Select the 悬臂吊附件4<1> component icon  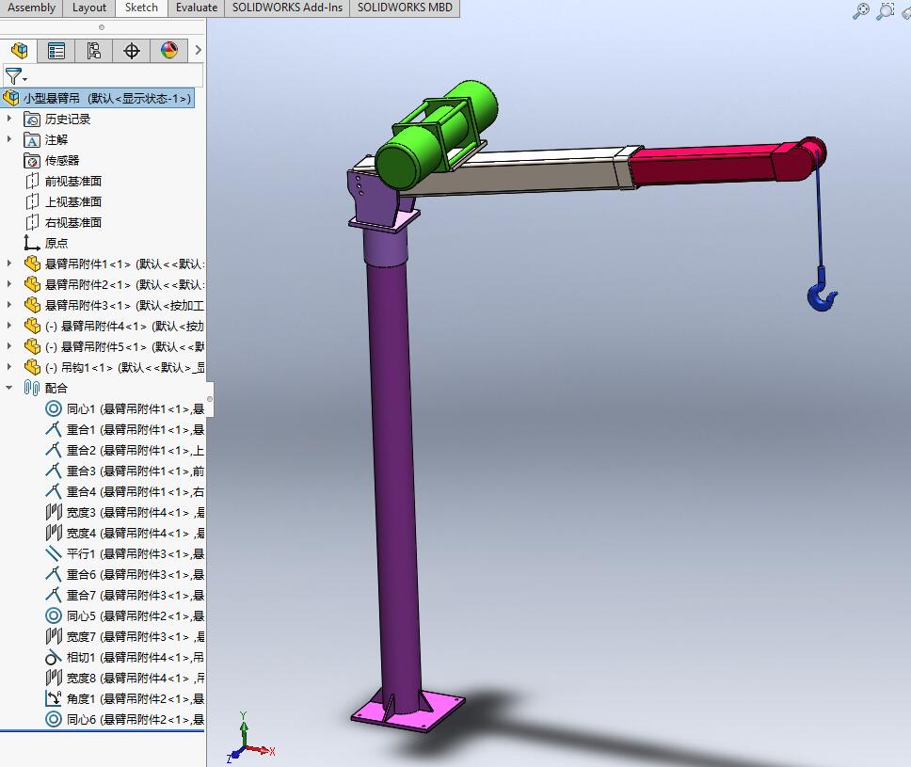(32, 326)
